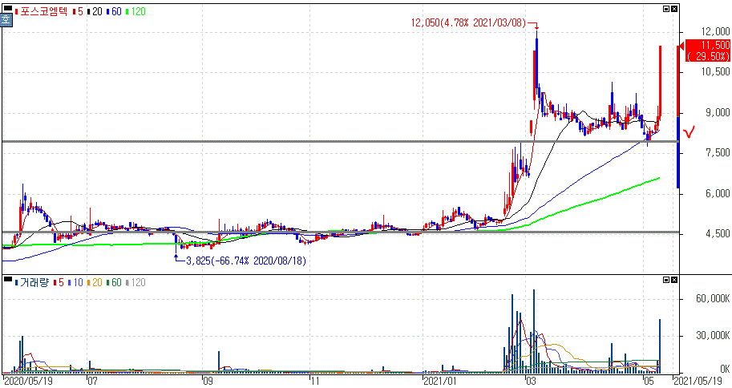Maximize the volume panel
732x388 pixels.
pyautogui.click(x=666, y=280)
